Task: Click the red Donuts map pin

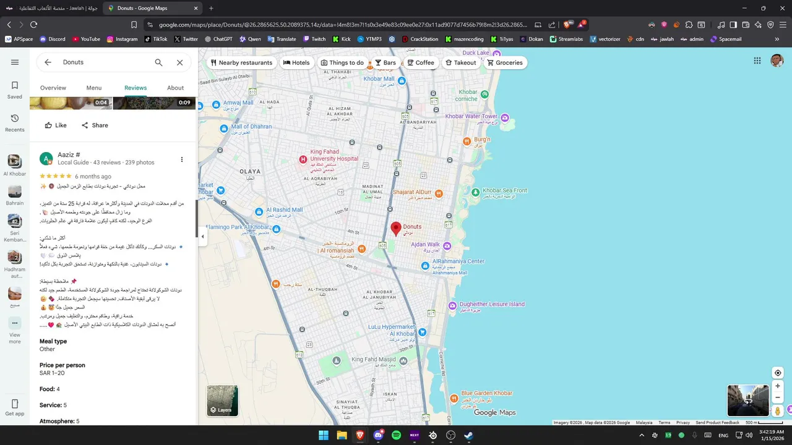Action: click(396, 229)
